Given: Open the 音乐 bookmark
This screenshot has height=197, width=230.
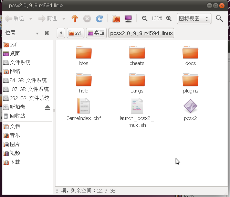Looking at the screenshot, I should [x=28, y=135].
